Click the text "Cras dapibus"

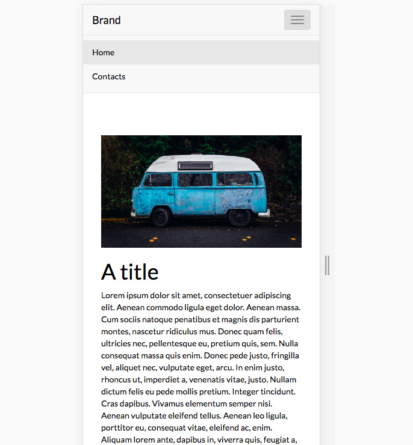126,404
